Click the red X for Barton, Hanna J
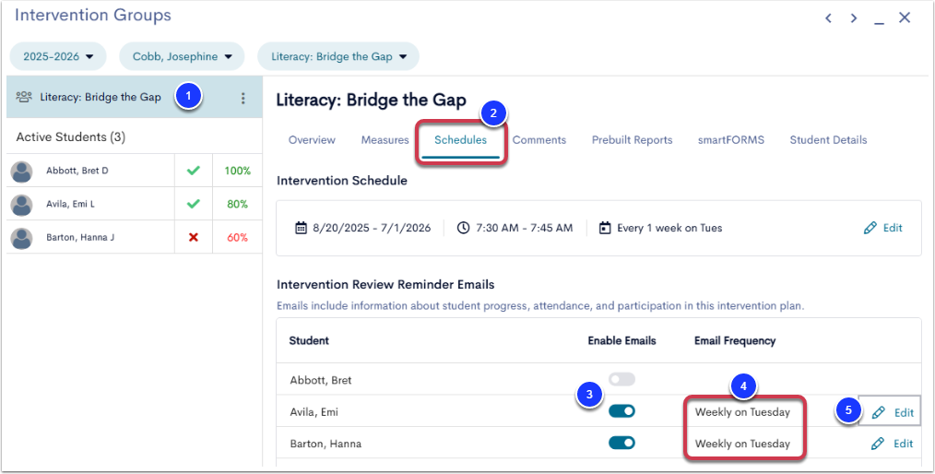This screenshot has height=474, width=935. click(x=194, y=238)
